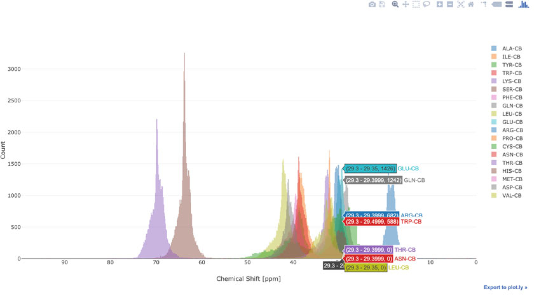Click the Chemical Shift [ppm] axis title

pyautogui.click(x=248, y=279)
